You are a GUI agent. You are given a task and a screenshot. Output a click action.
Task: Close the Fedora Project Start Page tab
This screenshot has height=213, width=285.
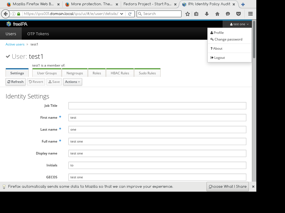175,4
